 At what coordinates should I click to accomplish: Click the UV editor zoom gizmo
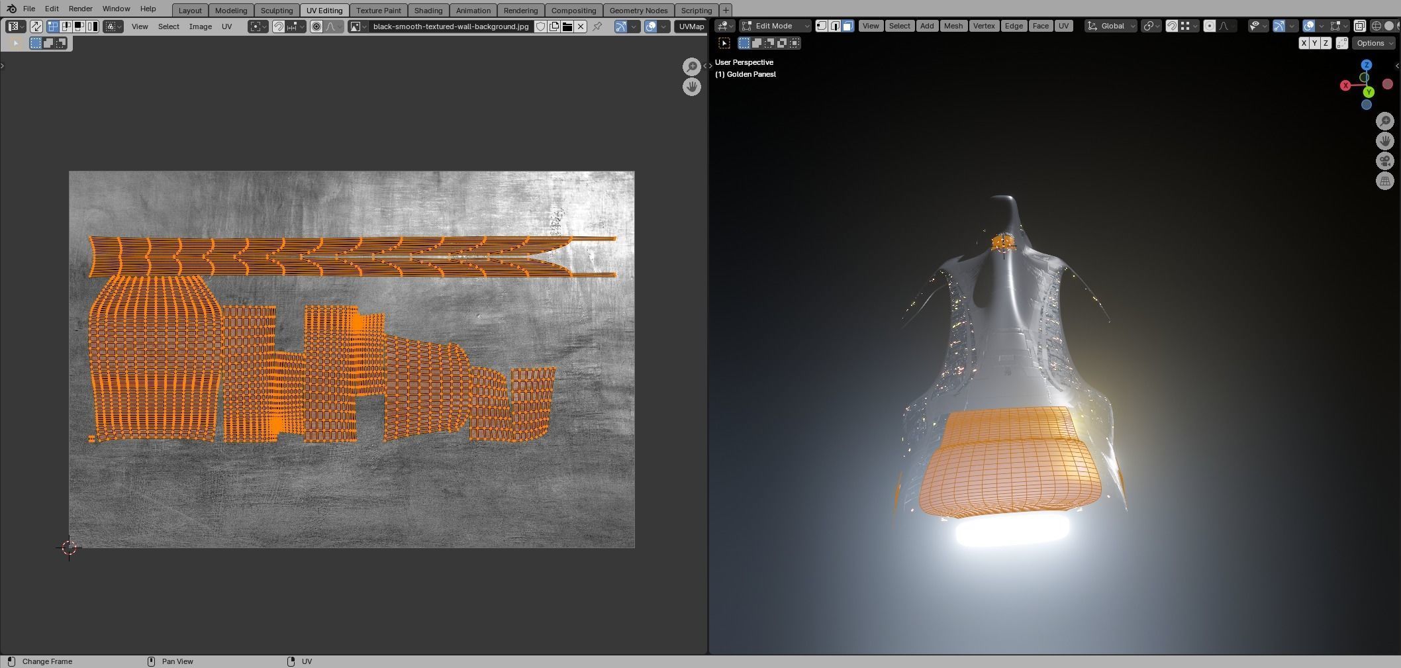coord(692,66)
